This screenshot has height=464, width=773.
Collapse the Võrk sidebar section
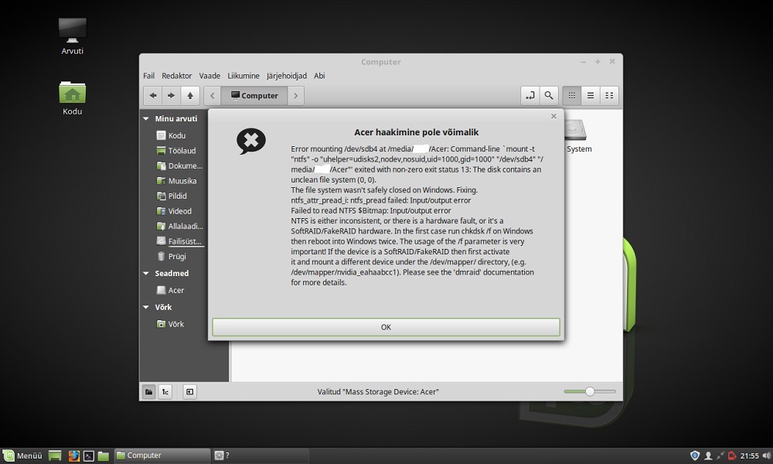146,307
